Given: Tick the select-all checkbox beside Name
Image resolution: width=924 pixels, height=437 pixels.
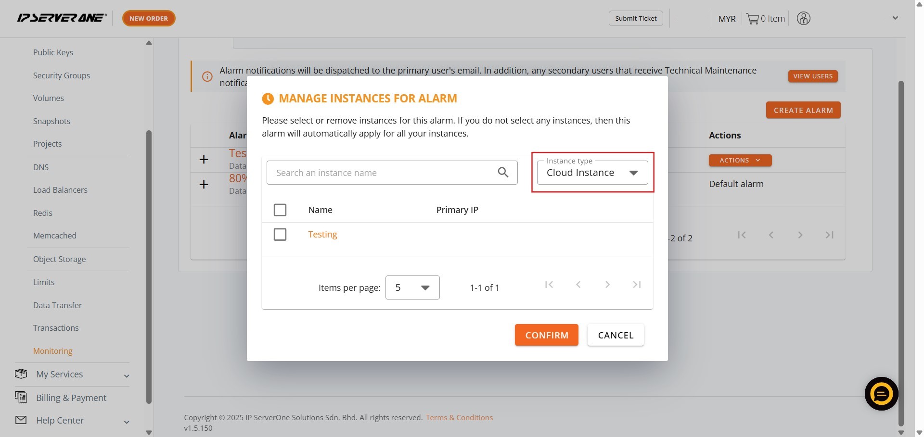Looking at the screenshot, I should [x=280, y=210].
